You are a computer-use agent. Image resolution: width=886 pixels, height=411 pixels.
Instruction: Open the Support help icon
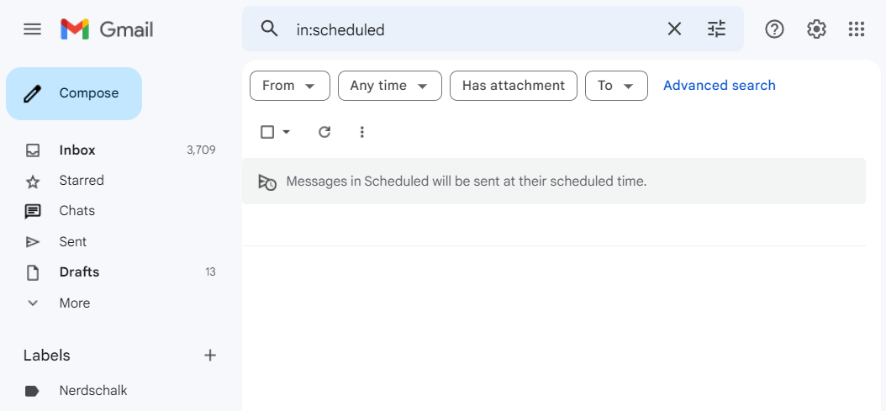[774, 29]
